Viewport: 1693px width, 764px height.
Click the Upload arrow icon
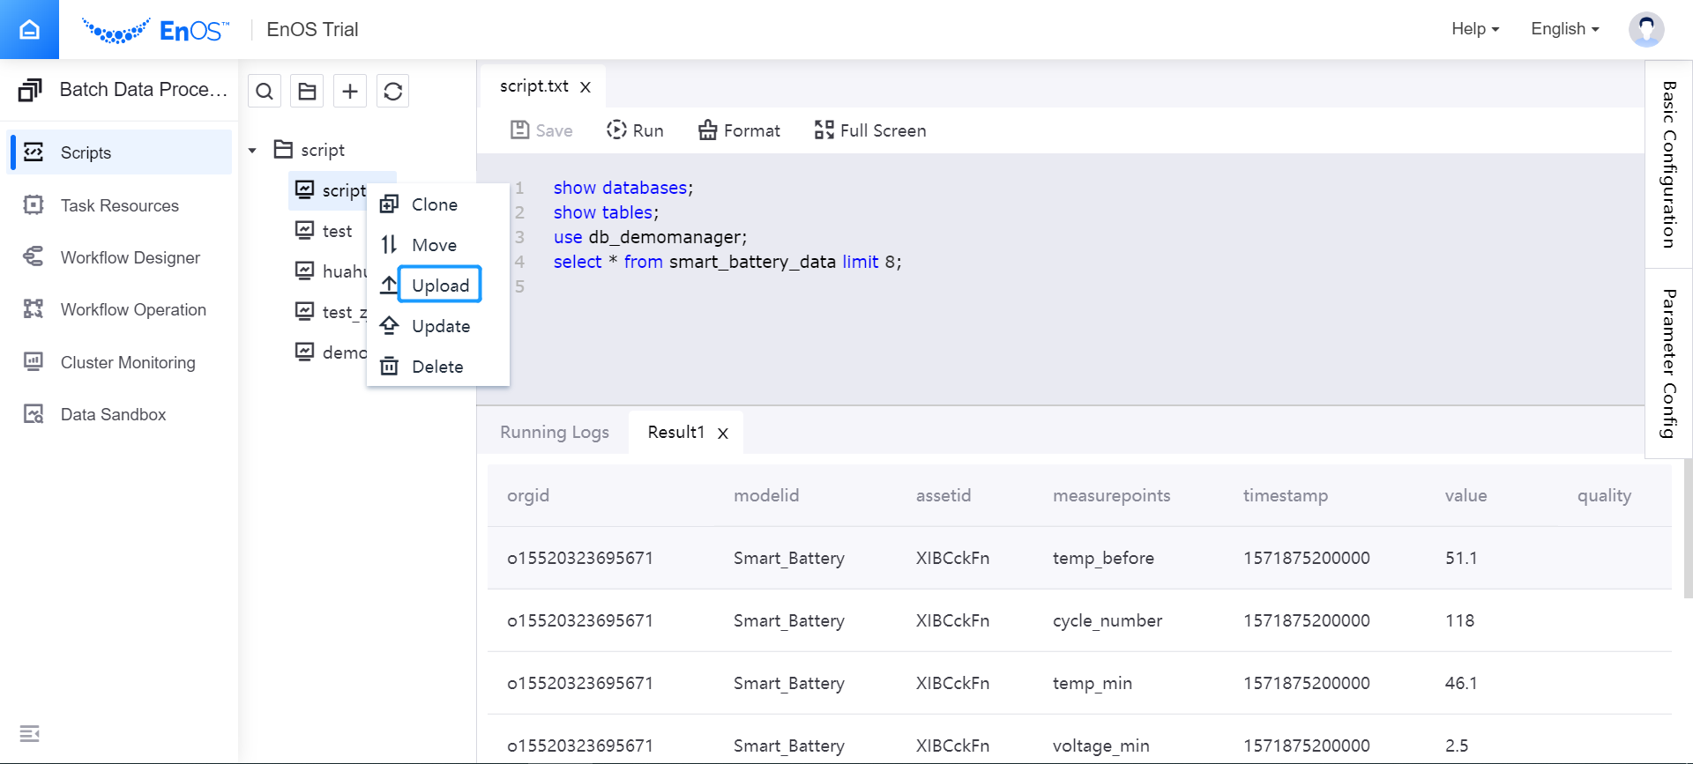point(389,285)
